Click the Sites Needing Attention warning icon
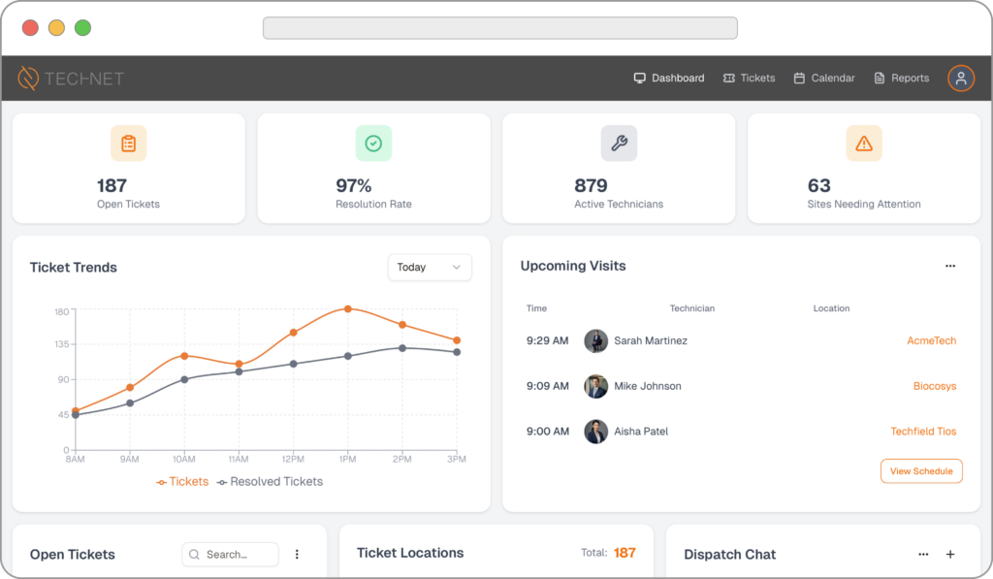The width and height of the screenshot is (993, 579). [x=864, y=144]
